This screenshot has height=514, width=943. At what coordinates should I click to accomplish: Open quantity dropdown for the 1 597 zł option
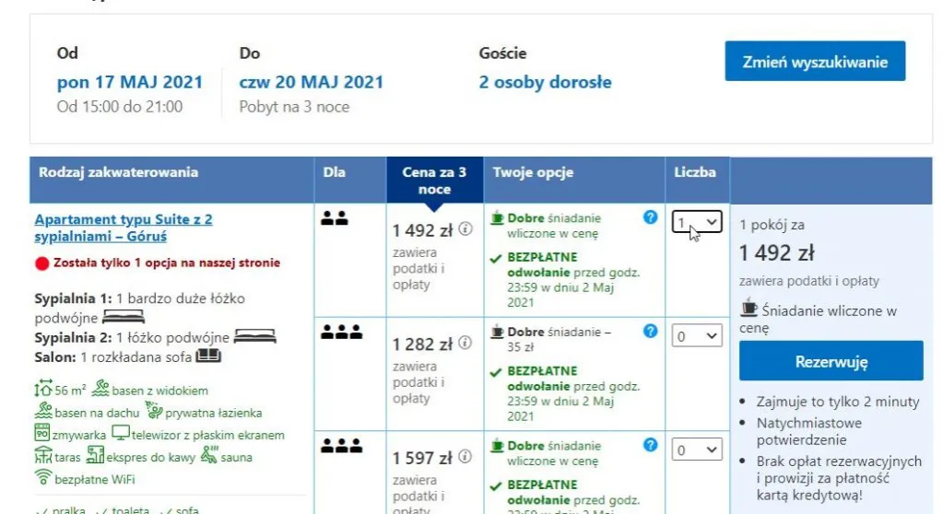pyautogui.click(x=696, y=450)
